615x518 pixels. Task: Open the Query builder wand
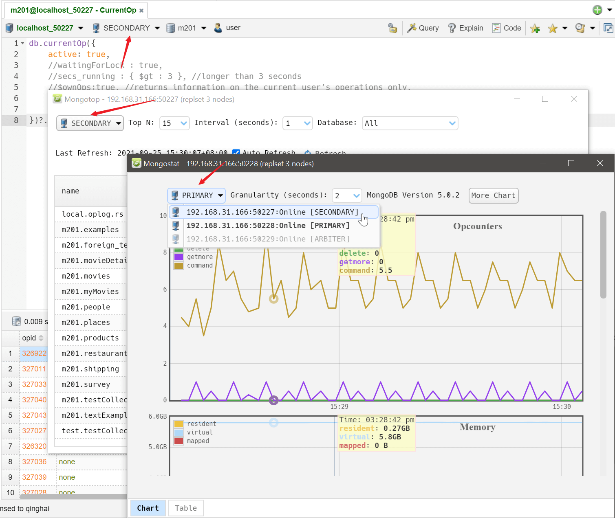pos(423,28)
